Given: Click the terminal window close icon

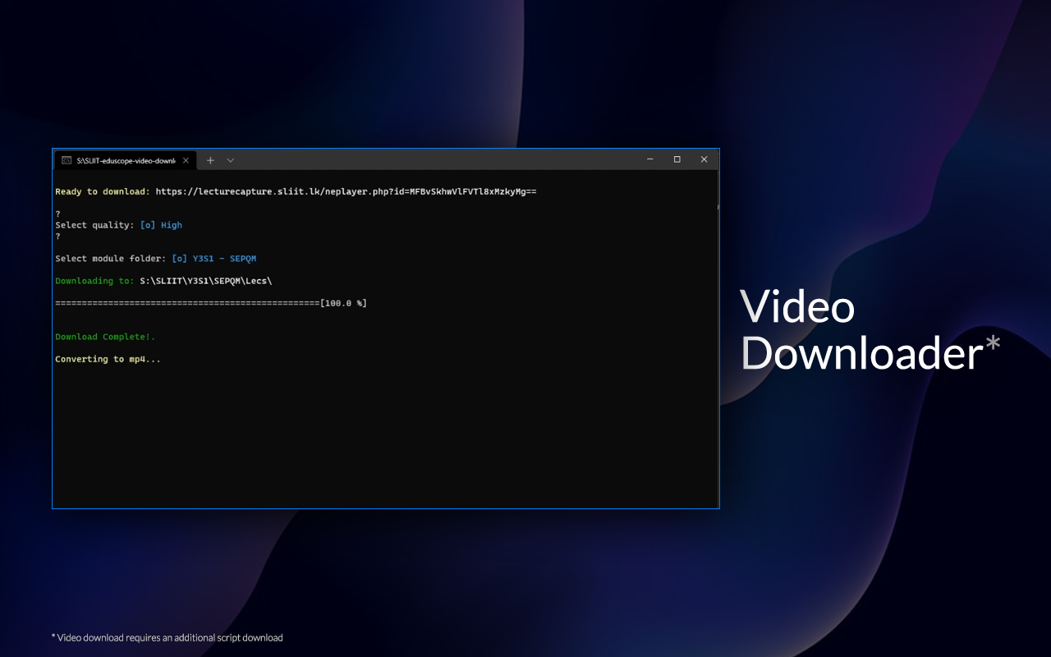Looking at the screenshot, I should pyautogui.click(x=704, y=159).
